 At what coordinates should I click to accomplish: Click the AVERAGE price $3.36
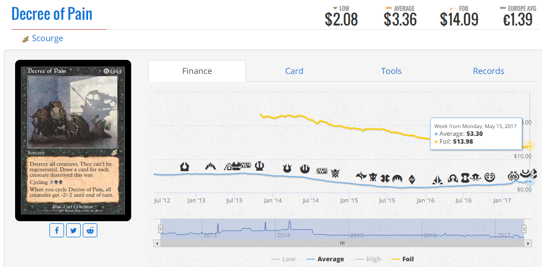coord(400,19)
